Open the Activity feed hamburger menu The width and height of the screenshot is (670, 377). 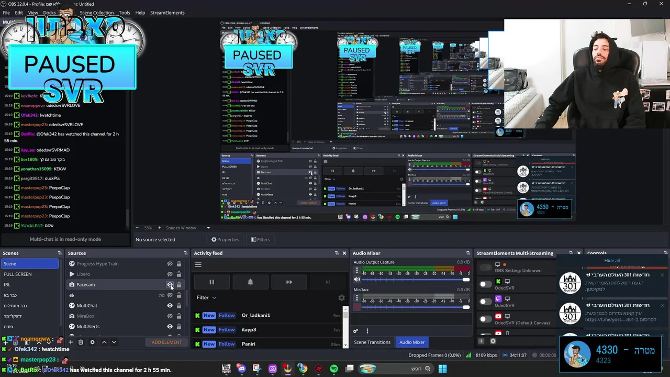(198, 264)
